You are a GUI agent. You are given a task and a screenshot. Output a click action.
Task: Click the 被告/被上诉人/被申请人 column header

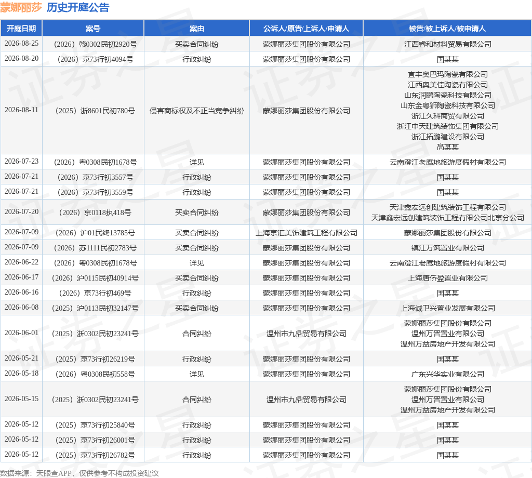pyautogui.click(x=447, y=29)
